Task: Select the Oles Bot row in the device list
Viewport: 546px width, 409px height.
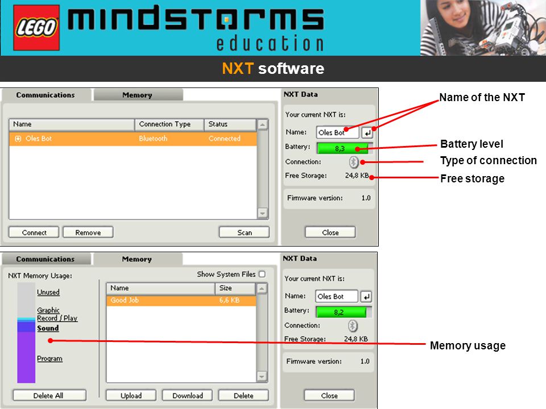Action: (x=133, y=139)
